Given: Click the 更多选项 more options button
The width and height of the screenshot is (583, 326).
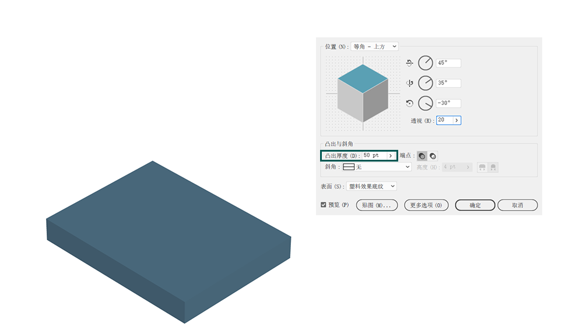Looking at the screenshot, I should pyautogui.click(x=426, y=205).
